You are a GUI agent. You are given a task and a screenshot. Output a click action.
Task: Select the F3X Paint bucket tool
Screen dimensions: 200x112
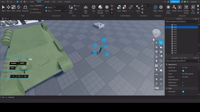161,47
